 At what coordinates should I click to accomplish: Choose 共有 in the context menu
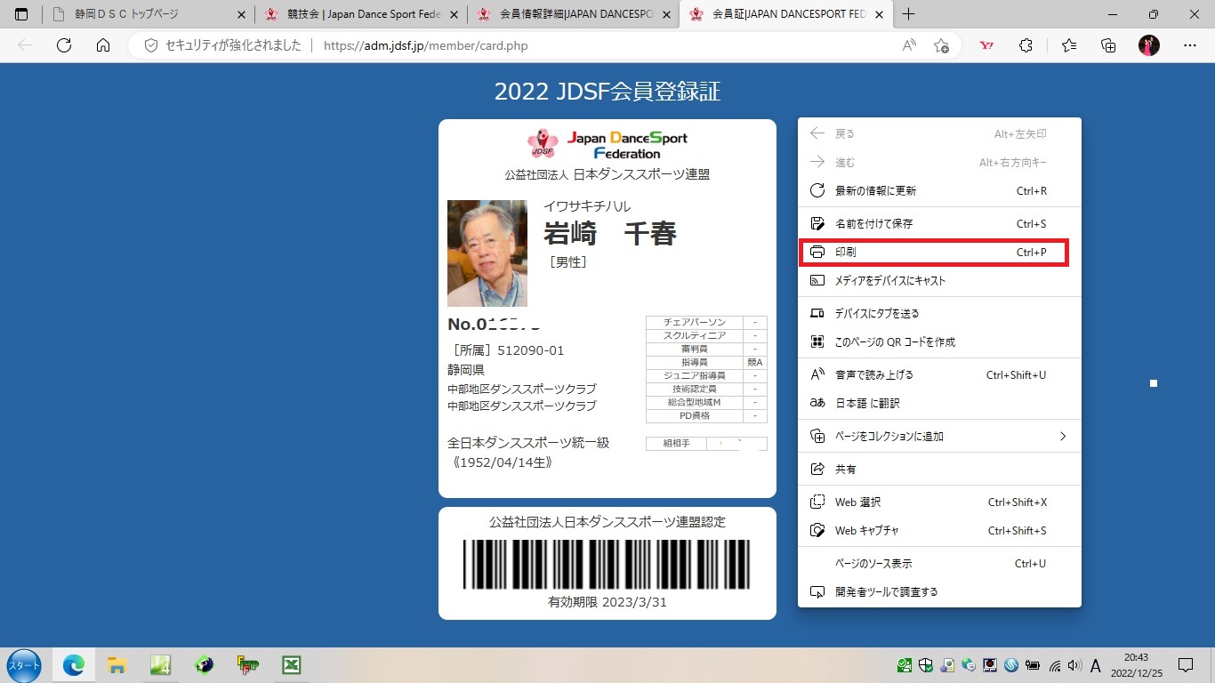tap(939, 469)
